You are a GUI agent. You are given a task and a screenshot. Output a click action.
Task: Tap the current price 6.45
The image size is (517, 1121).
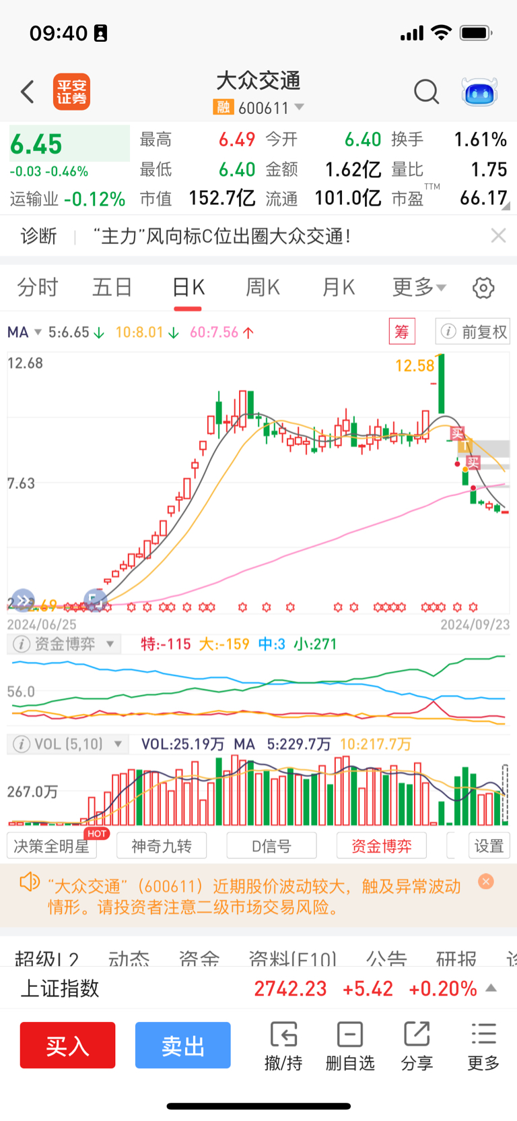pos(36,144)
